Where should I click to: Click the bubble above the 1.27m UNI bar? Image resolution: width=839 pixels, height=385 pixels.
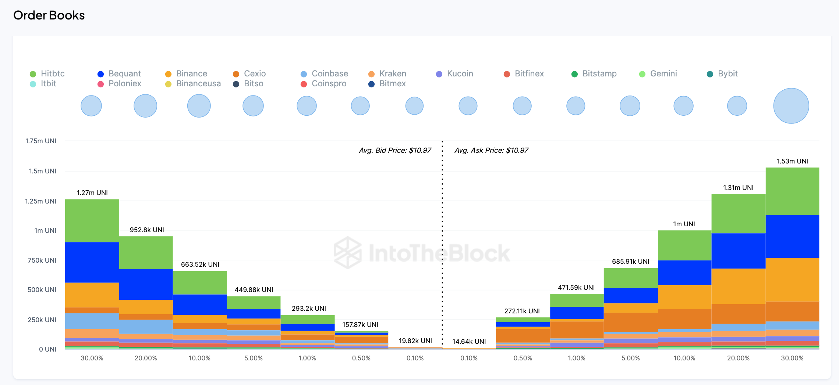[91, 106]
